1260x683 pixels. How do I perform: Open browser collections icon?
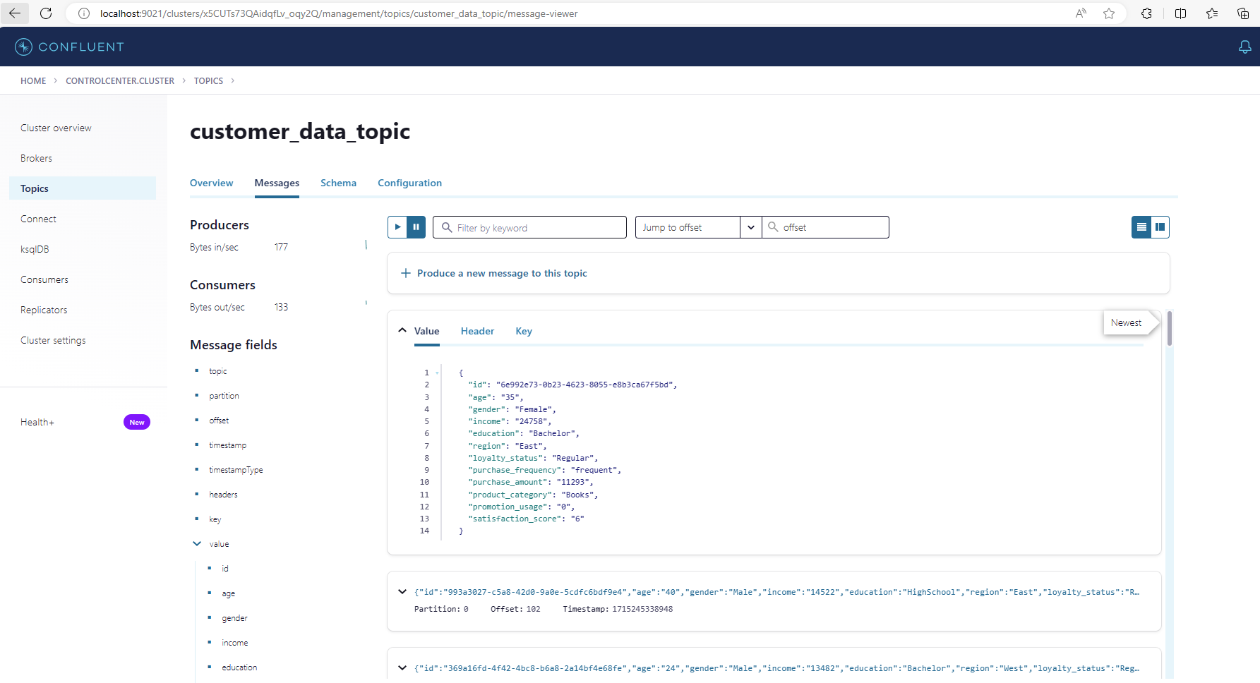point(1243,13)
